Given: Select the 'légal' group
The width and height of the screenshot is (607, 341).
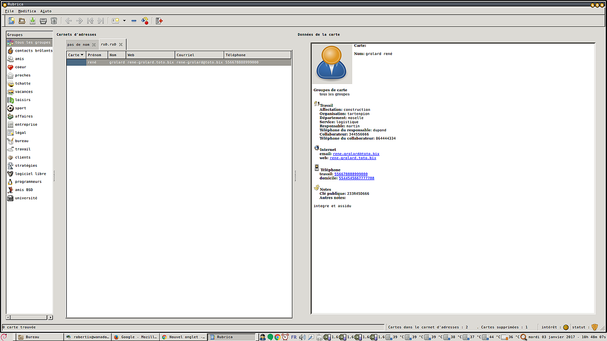Looking at the screenshot, I should click(29, 133).
